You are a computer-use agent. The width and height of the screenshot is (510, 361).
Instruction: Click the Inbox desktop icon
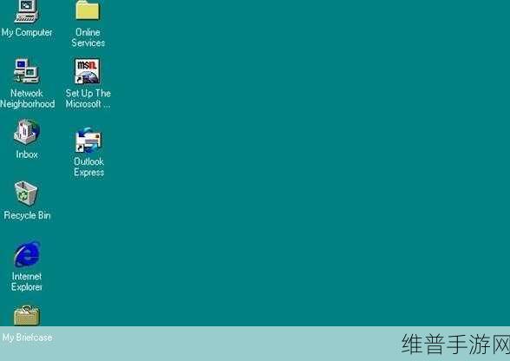click(27, 132)
